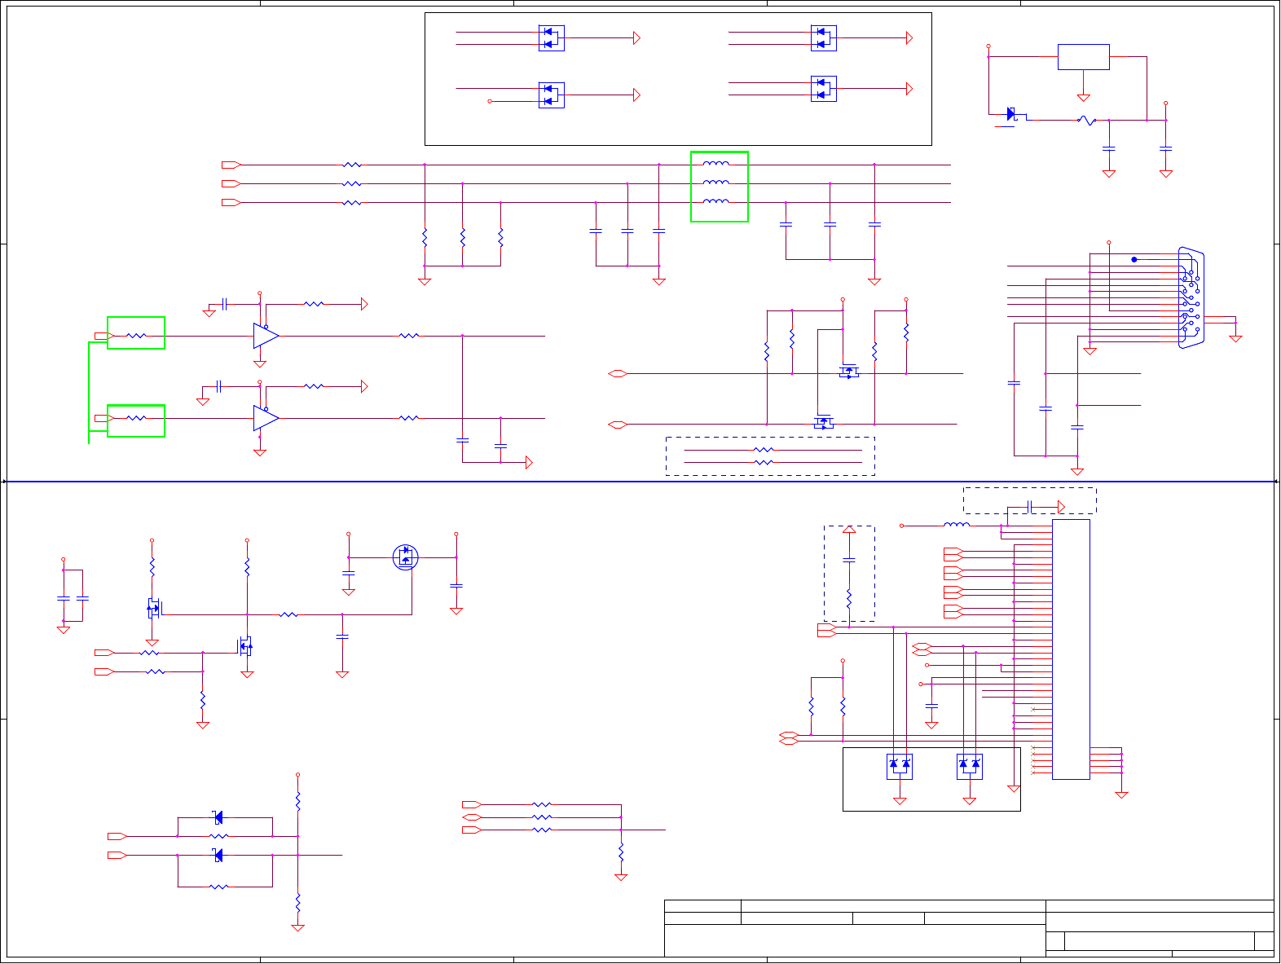Select the lower diode in bottom-left circuit

coord(218,856)
